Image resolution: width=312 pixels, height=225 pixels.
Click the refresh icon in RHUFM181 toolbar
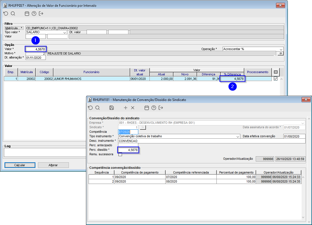(x=90, y=108)
